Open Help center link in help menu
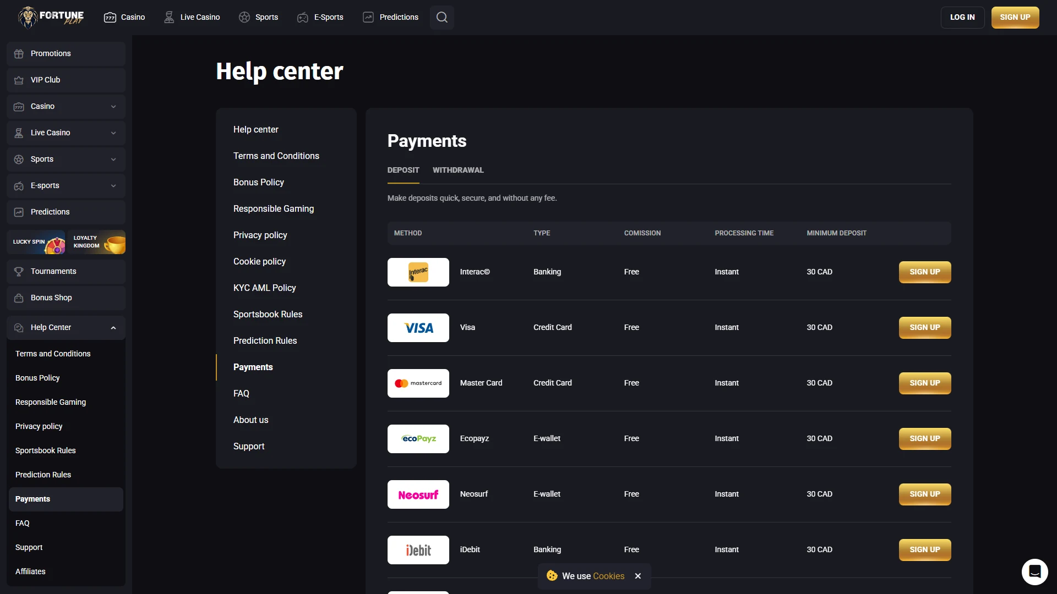This screenshot has width=1057, height=594. coord(256,129)
